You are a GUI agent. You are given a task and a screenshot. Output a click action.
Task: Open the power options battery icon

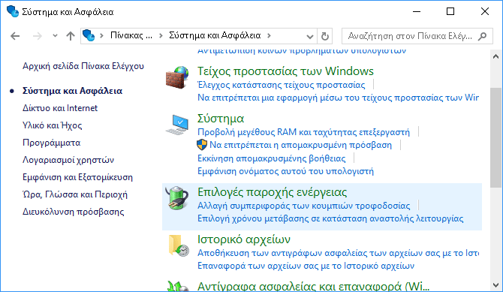[x=176, y=197]
